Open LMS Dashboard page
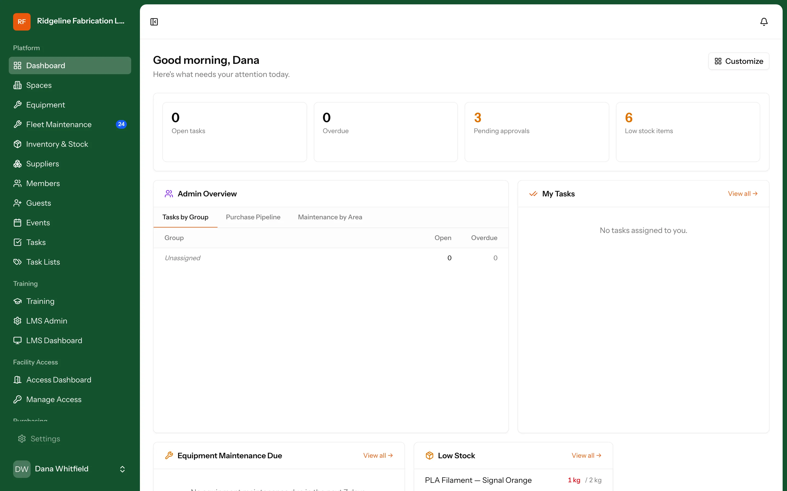 70,341
